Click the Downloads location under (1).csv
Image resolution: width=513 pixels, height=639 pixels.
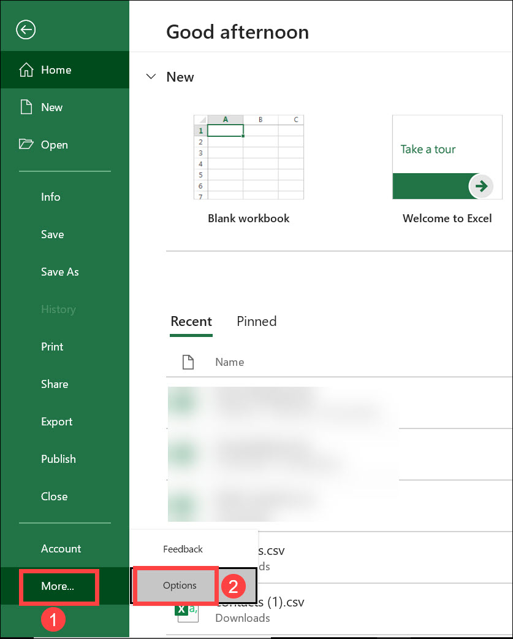pos(243,618)
